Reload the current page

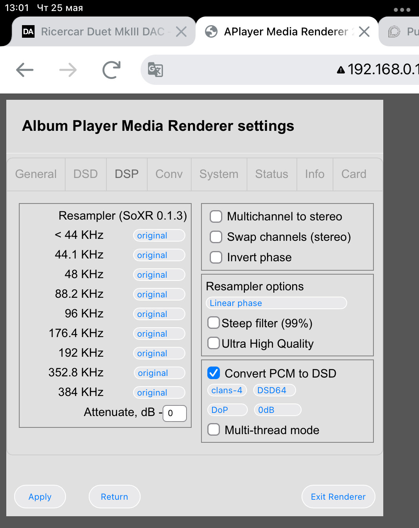point(112,70)
